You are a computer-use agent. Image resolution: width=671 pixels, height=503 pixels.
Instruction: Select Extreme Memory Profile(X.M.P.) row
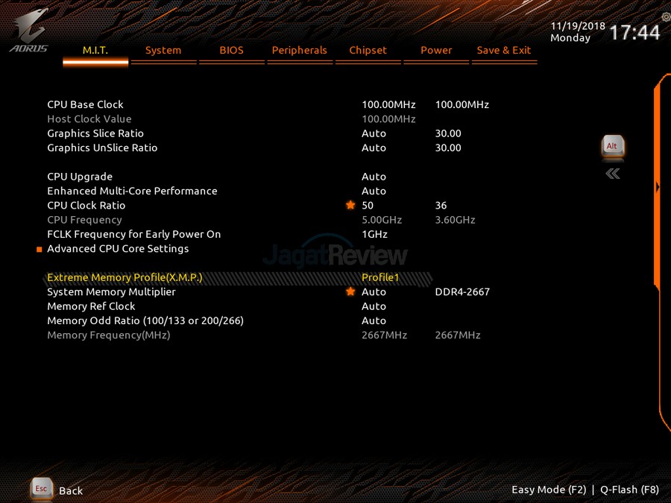click(x=238, y=278)
